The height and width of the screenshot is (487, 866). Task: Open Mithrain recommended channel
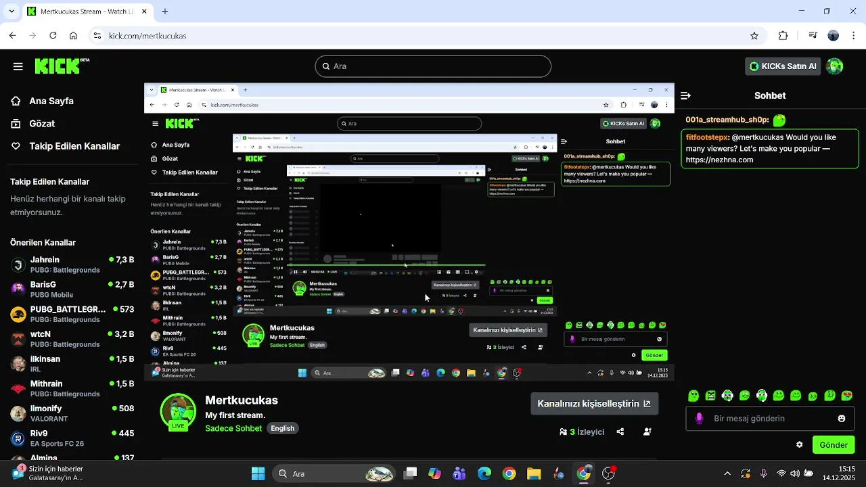pyautogui.click(x=72, y=388)
